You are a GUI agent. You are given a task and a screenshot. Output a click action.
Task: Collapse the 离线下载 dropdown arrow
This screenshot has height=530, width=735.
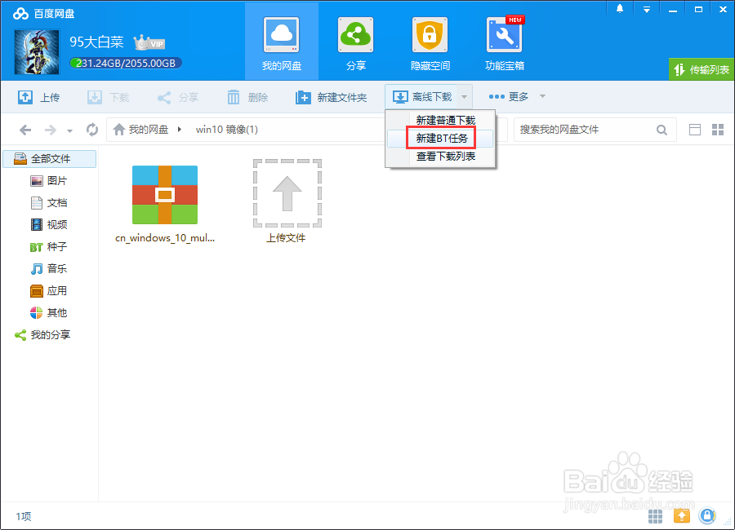tap(465, 97)
